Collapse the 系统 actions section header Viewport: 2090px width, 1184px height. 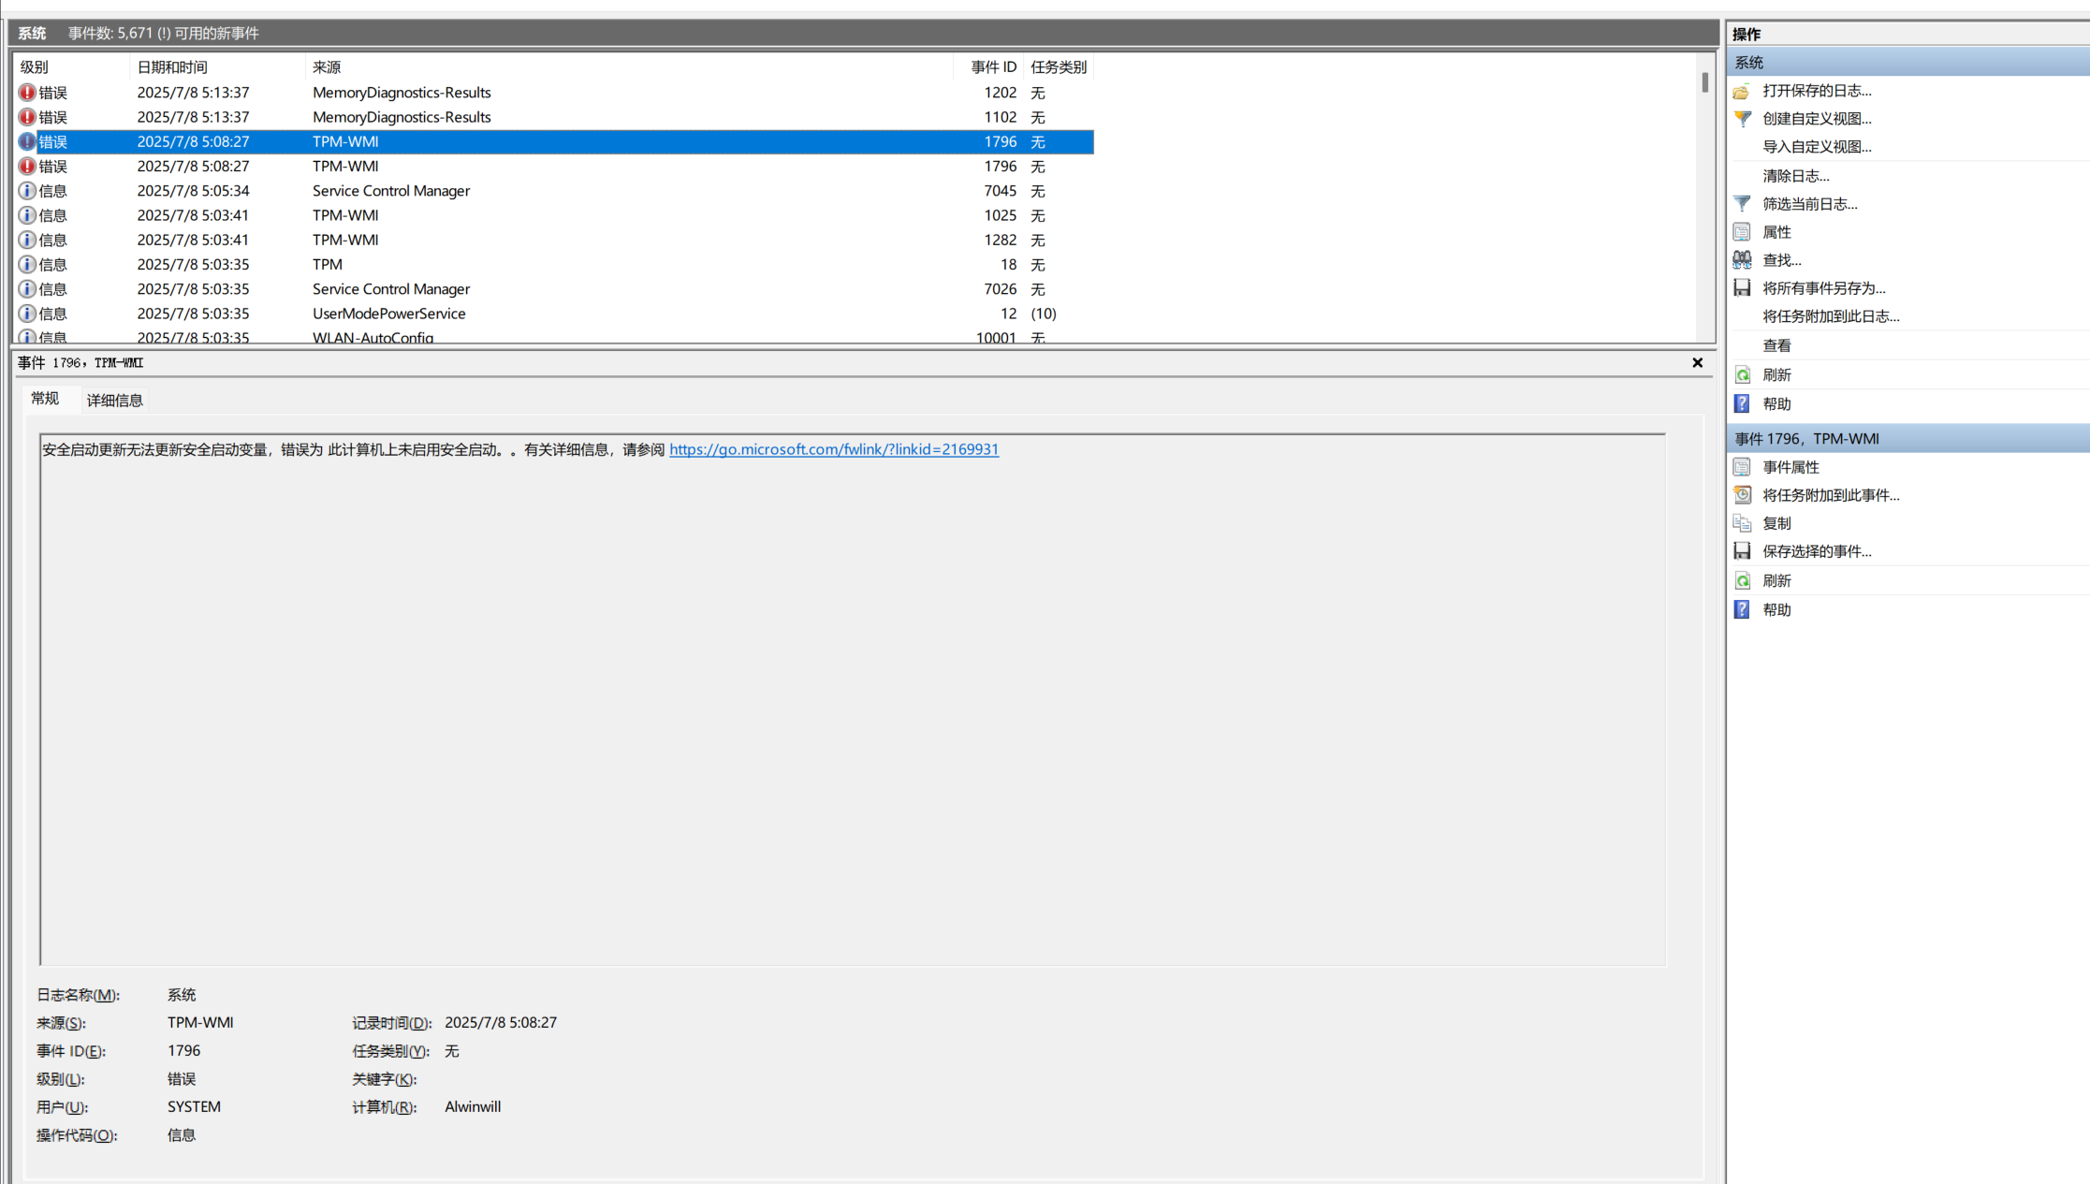[1907, 63]
